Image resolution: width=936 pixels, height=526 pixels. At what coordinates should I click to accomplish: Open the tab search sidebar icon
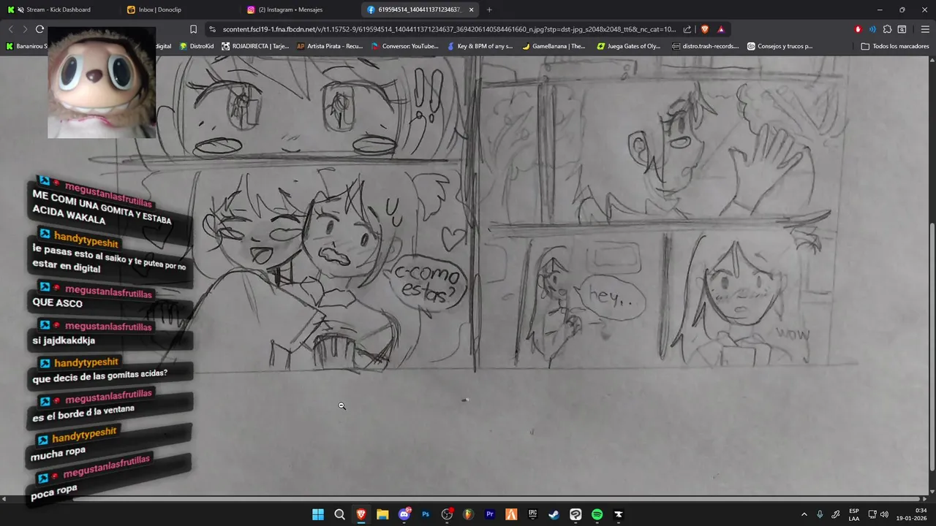(x=902, y=29)
